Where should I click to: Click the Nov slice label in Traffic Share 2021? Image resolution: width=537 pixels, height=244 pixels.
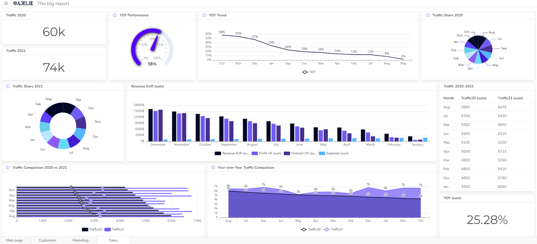pos(98,122)
